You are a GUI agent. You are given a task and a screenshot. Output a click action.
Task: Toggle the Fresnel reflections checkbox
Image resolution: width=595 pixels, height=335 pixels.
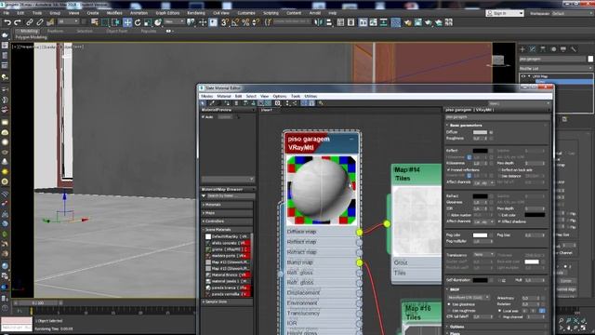pos(449,169)
